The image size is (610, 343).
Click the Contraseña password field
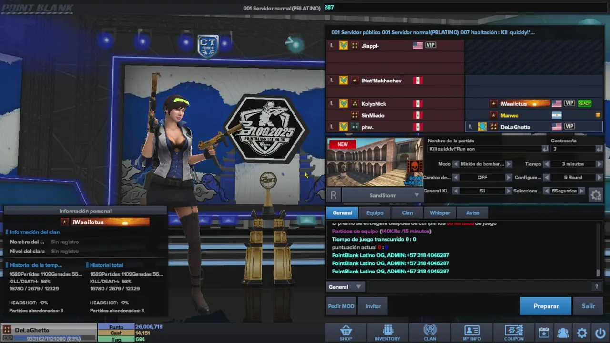coord(573,149)
